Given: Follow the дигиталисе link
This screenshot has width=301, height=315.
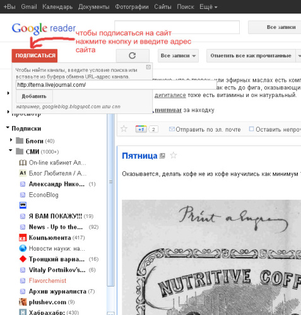Looking at the screenshot, I should click(x=170, y=95).
